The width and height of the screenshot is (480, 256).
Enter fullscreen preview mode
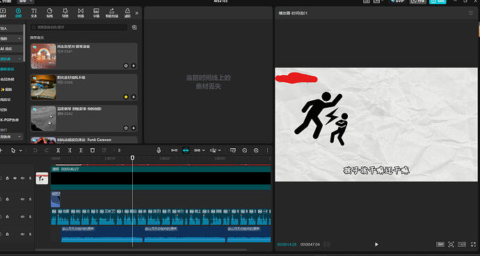tap(474, 244)
